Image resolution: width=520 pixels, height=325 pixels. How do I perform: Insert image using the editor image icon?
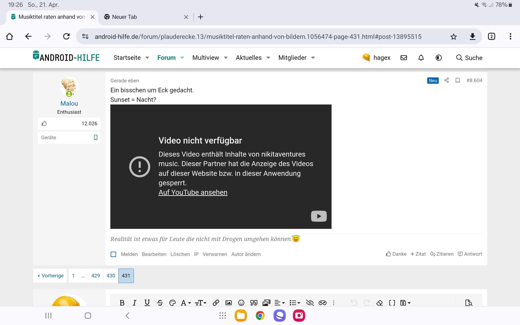(228, 303)
